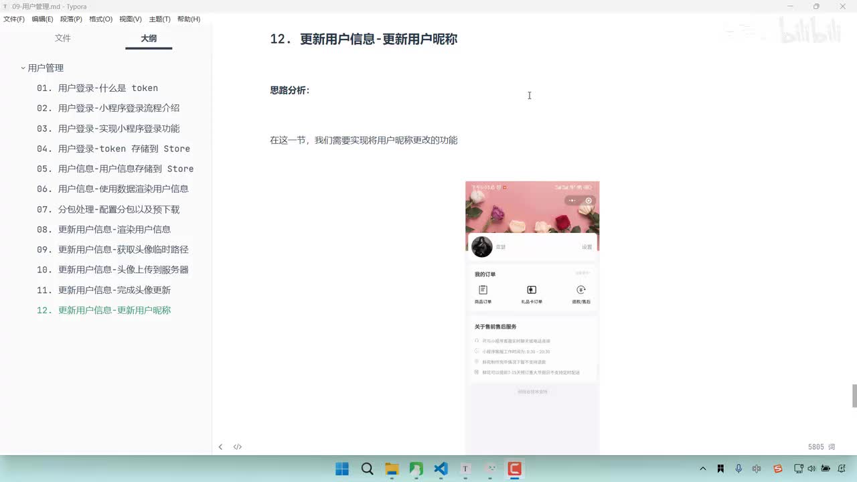Go to outline item 04 token 存储到 Store
Viewport: 857px width, 482px height.
[x=114, y=149]
